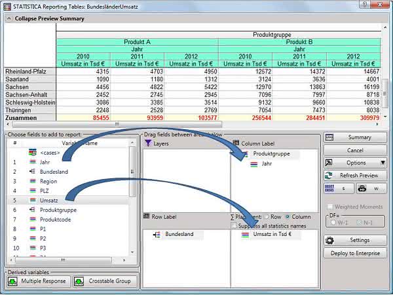393x295 pixels.
Task: Click the Crosstable Group icon
Action: coord(79,281)
